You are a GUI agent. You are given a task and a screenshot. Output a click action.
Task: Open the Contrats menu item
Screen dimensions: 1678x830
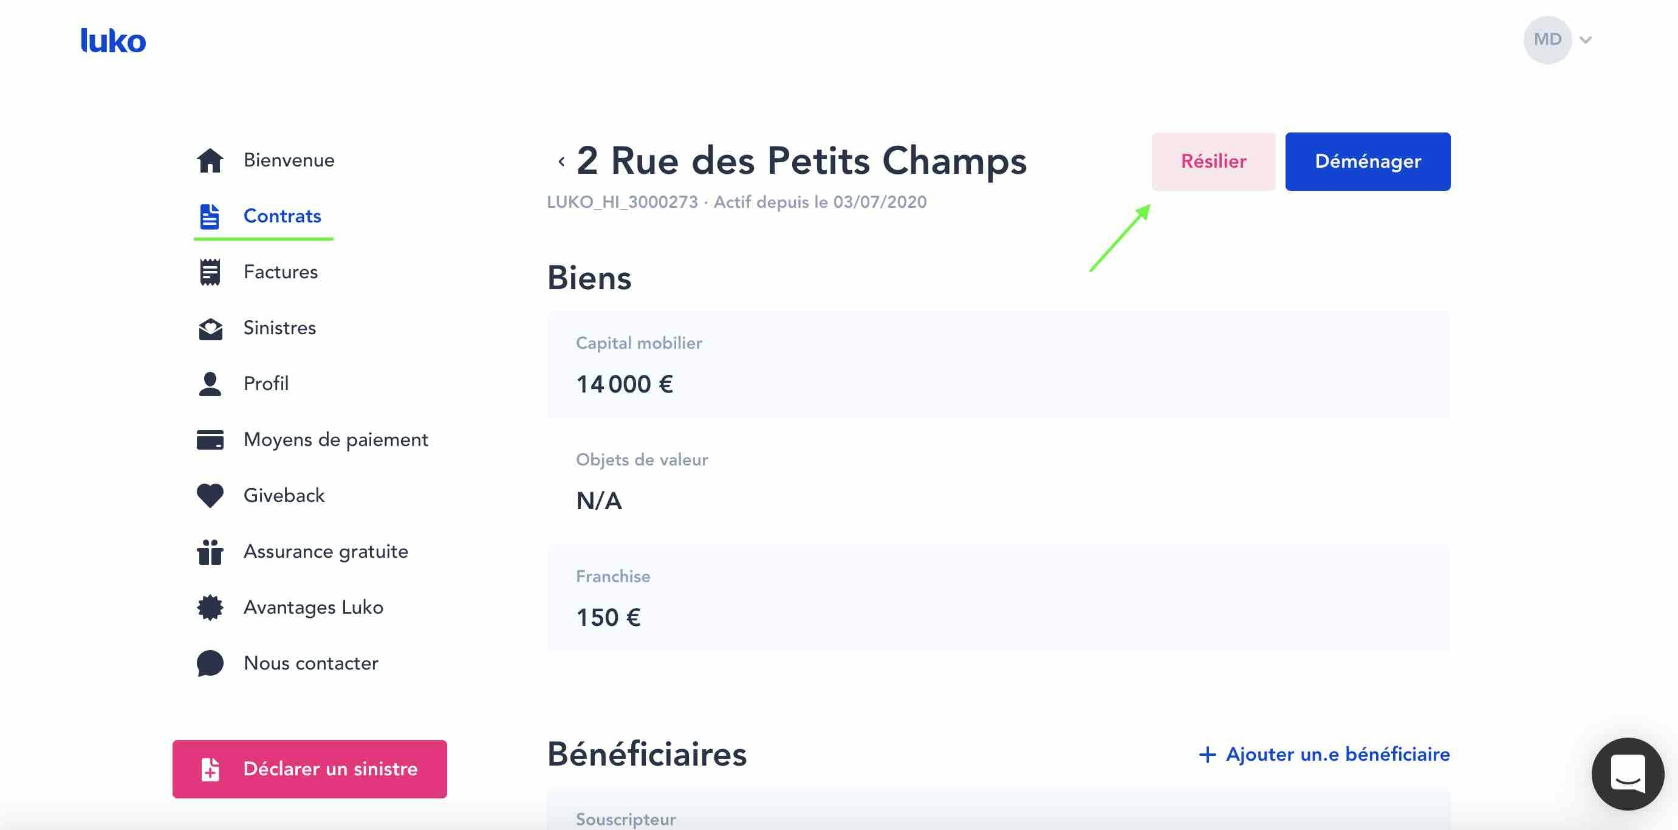[x=281, y=216]
